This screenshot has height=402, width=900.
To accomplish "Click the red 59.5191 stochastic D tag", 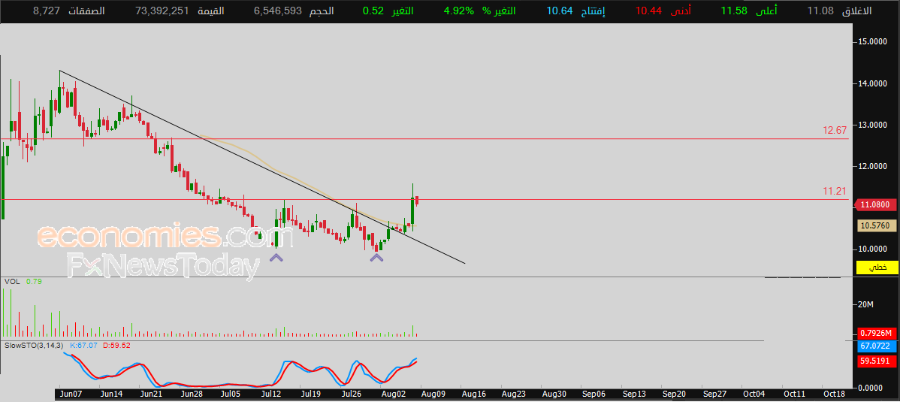I will pyautogui.click(x=877, y=361).
